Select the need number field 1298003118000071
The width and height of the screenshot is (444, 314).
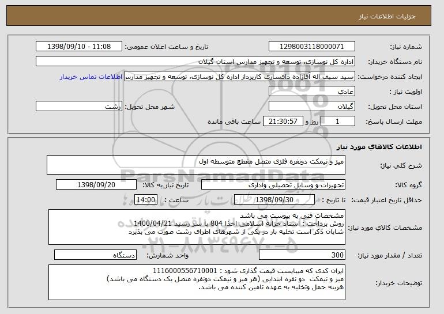pyautogui.click(x=312, y=47)
